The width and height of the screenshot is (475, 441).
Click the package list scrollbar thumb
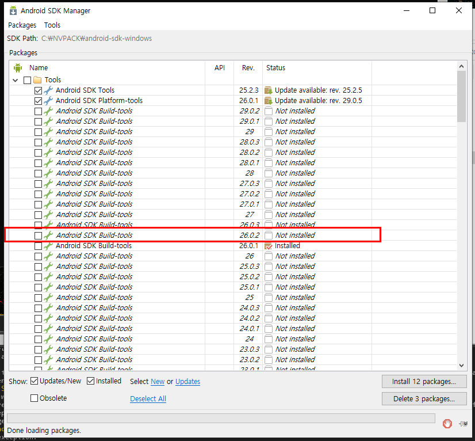pos(461,97)
